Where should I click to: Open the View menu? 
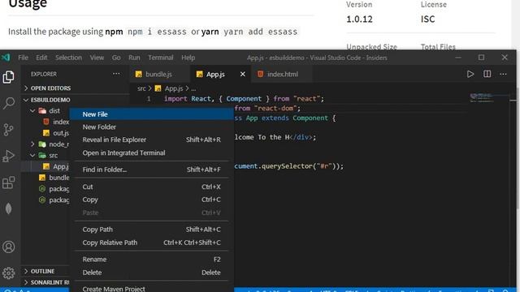(97, 58)
